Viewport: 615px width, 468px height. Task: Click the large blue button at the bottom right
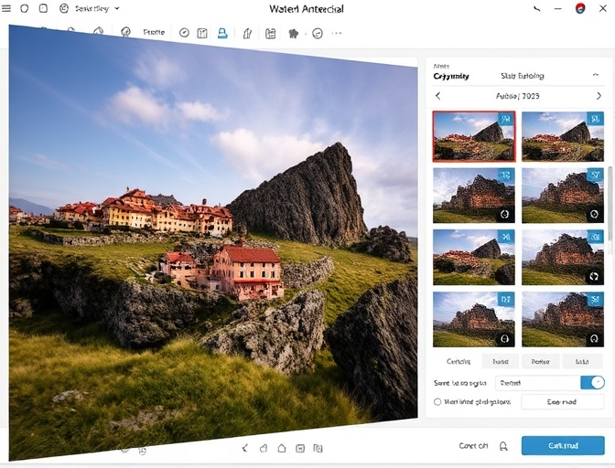click(x=563, y=446)
